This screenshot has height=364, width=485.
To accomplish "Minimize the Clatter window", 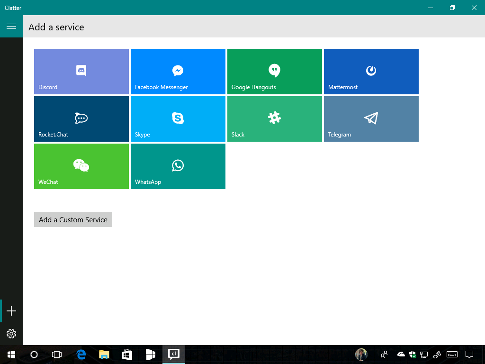I will 431,8.
